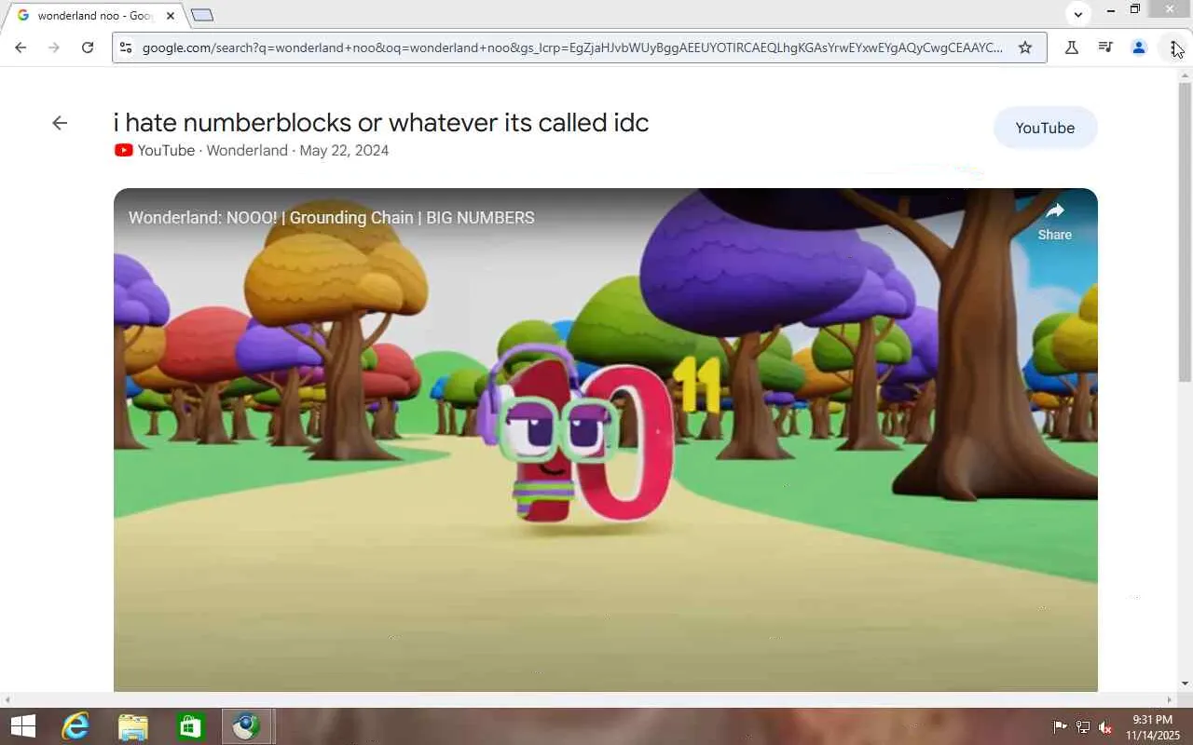Click the 'Wonderland · May 22, 2024' text
1193x745 pixels.
297,151
